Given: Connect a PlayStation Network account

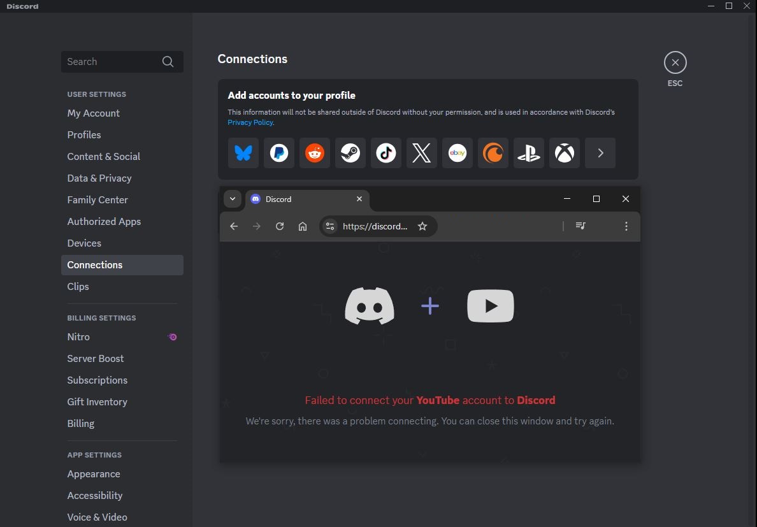Looking at the screenshot, I should coord(529,153).
